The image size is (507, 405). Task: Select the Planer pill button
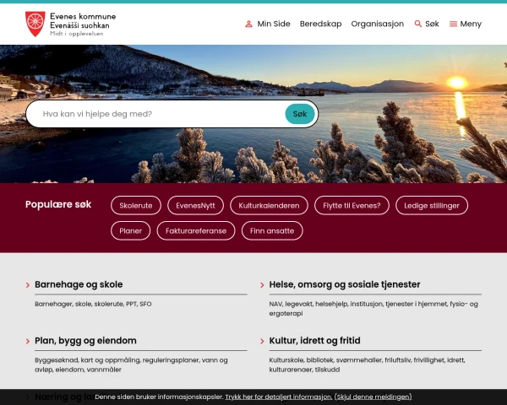[131, 231]
